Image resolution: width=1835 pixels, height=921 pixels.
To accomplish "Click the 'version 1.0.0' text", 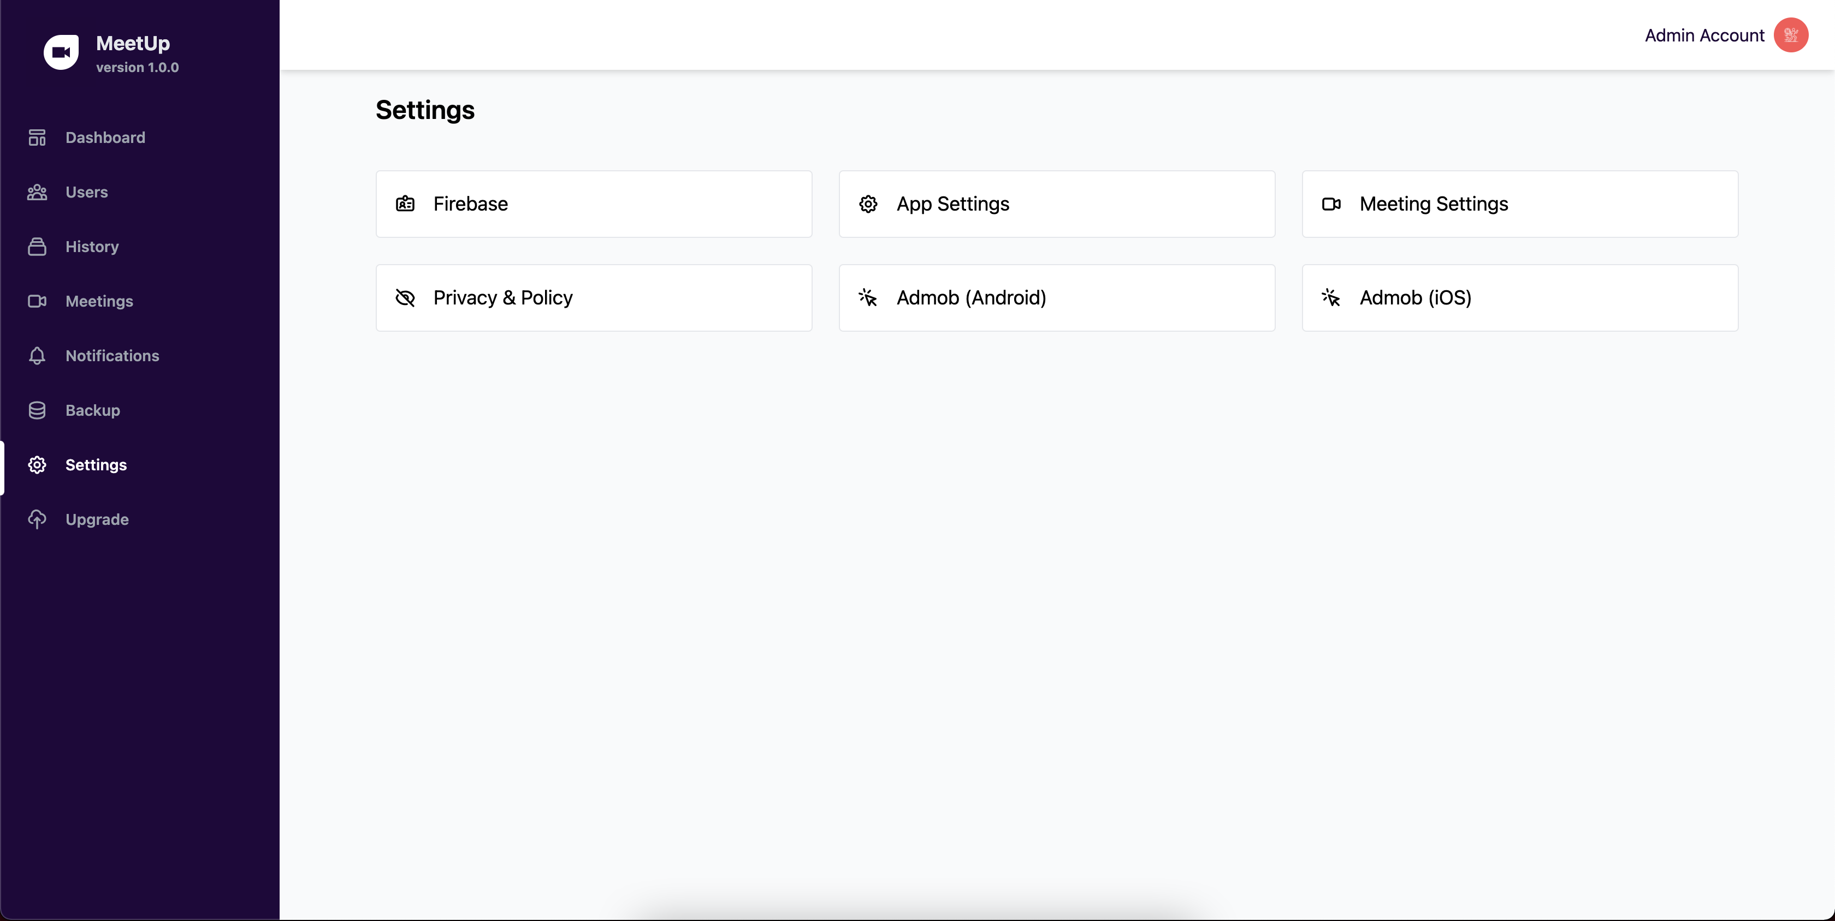I will 138,68.
